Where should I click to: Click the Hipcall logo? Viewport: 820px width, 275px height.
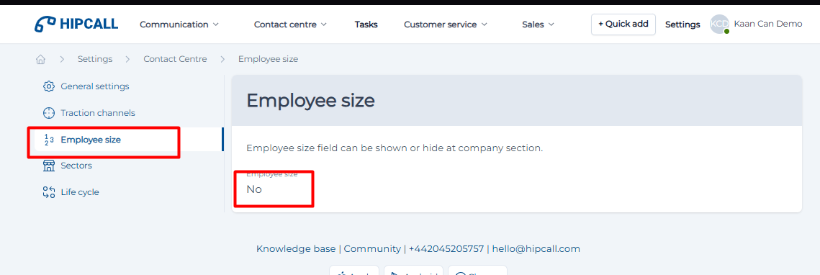coord(76,24)
